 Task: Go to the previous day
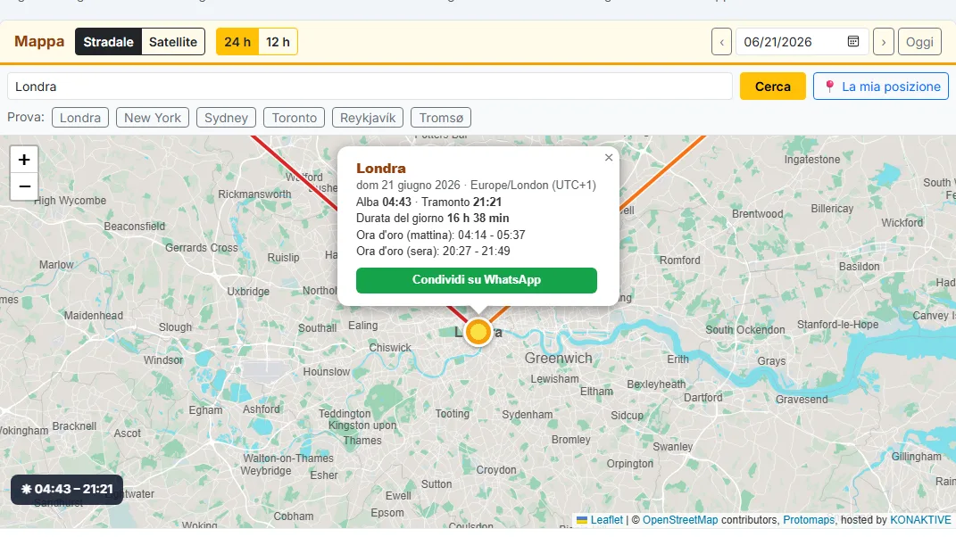[721, 42]
